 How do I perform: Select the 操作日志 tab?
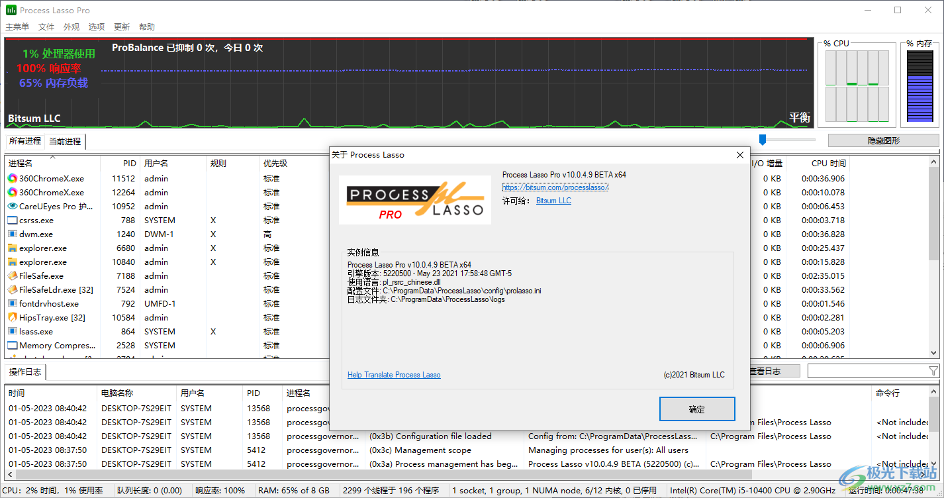point(25,372)
